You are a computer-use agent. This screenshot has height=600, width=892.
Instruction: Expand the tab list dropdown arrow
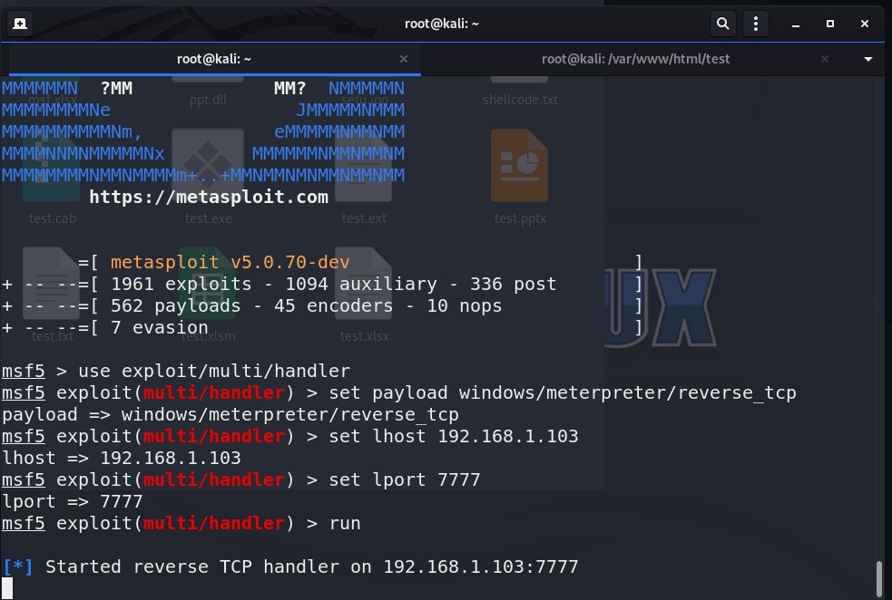click(868, 59)
